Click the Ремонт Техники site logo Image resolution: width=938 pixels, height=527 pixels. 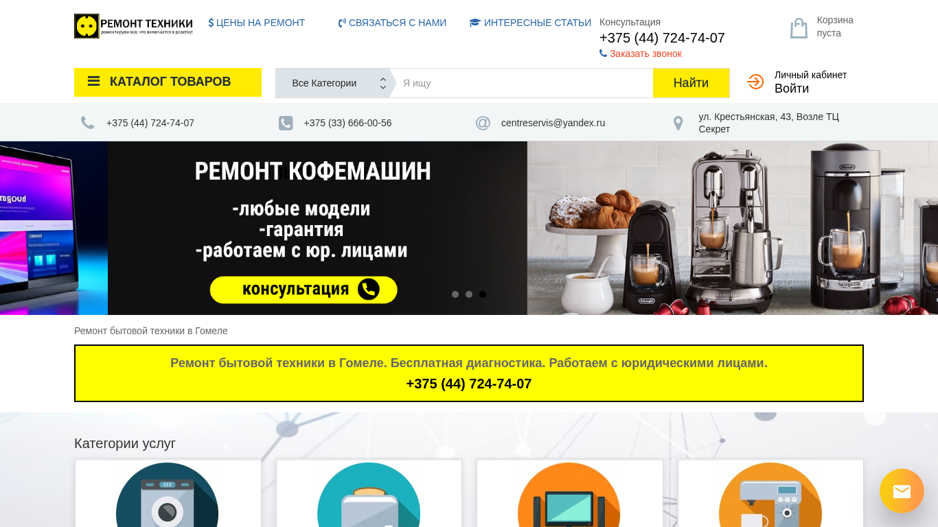(x=134, y=26)
